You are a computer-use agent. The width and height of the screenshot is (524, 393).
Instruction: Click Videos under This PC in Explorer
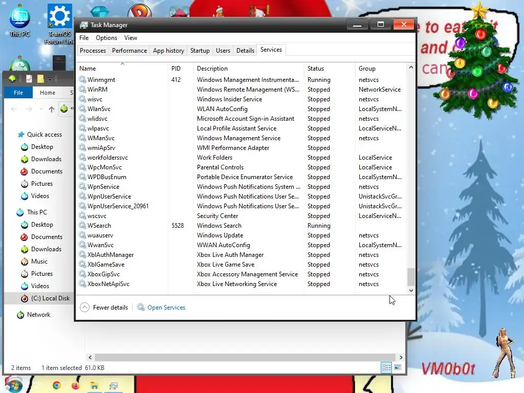tap(40, 286)
